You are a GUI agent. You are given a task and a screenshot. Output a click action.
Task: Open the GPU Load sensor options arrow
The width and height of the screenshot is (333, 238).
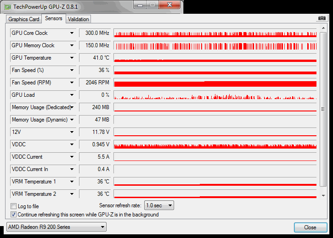72,95
